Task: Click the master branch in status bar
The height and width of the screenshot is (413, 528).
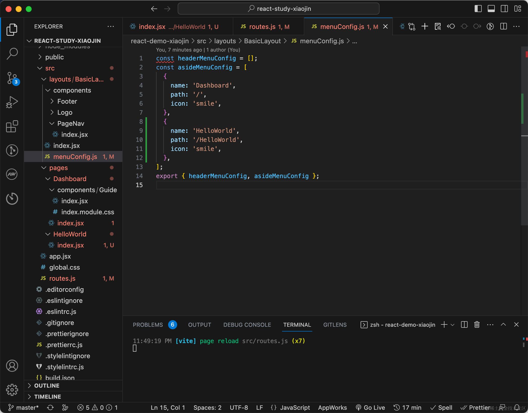Action: [24, 407]
